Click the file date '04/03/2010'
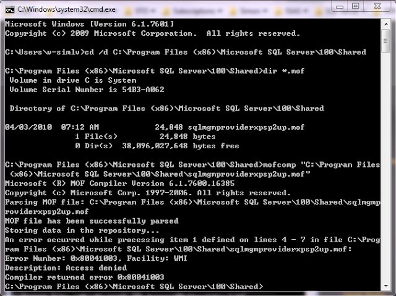The height and width of the screenshot is (296, 396). click(x=28, y=127)
